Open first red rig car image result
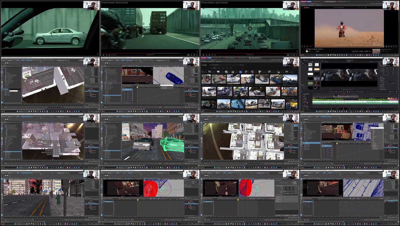Viewport: 400px width, 226px height. click(206, 79)
